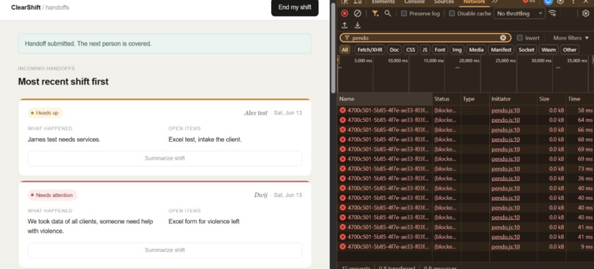Click error icon of 73 ms request

(343, 168)
